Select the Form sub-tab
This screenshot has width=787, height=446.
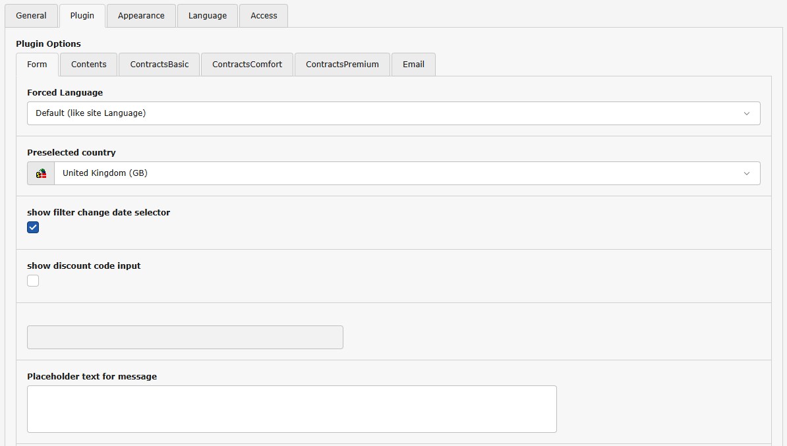[37, 65]
